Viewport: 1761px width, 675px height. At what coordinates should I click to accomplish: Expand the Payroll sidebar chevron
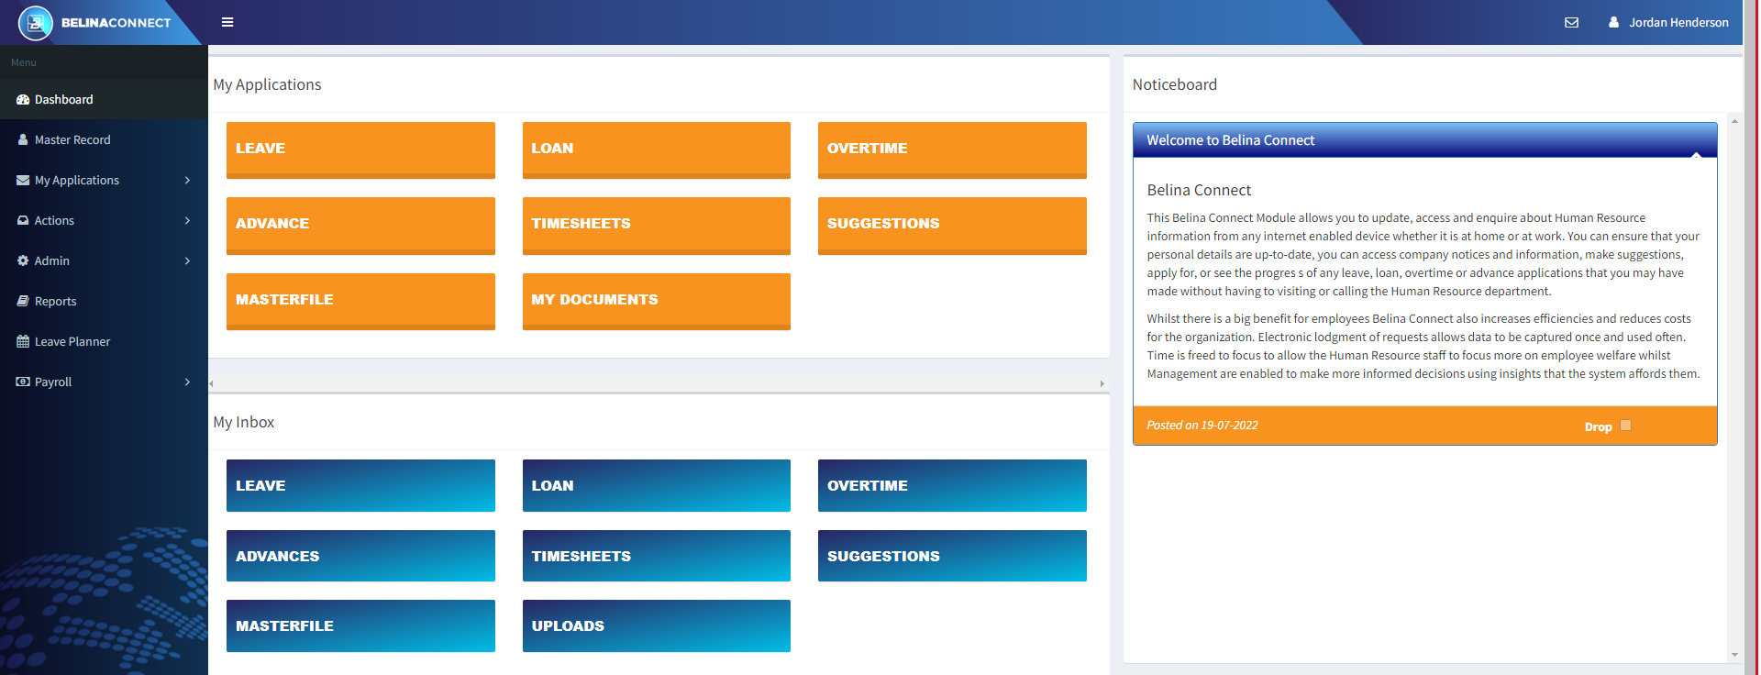tap(187, 382)
